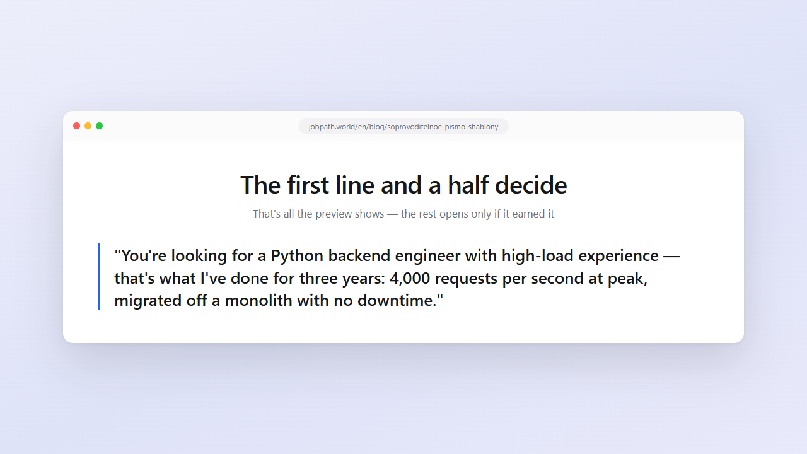Click the word 'decide' in the heading
The height and width of the screenshot is (454, 807).
point(531,185)
